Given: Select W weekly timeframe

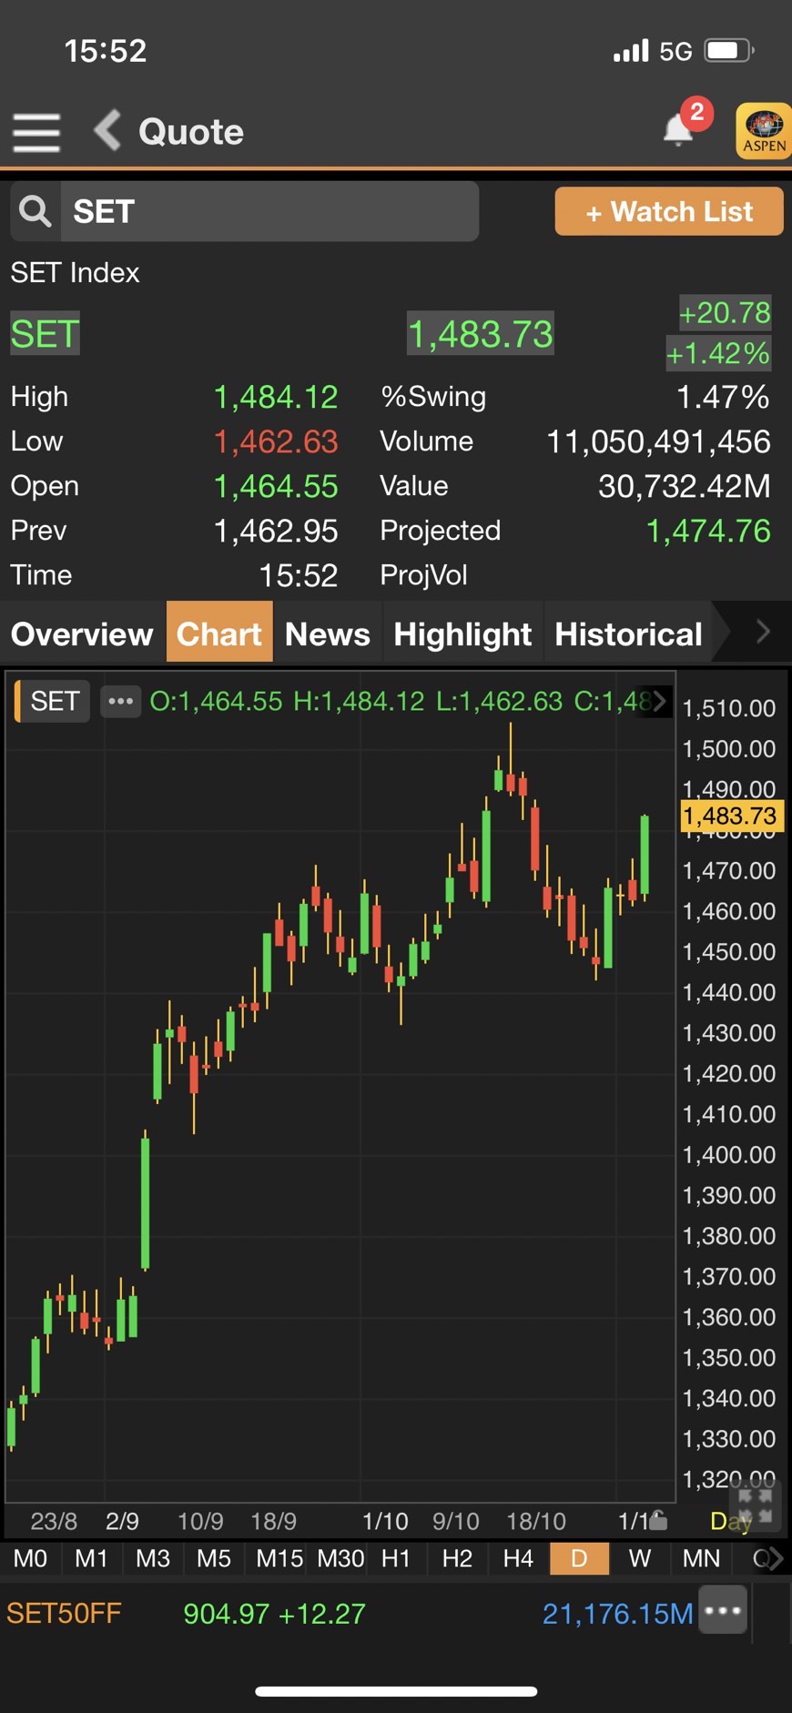Looking at the screenshot, I should 640,1558.
